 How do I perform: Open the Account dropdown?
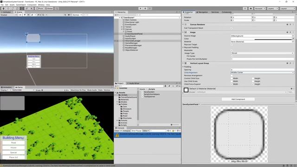coord(260,8)
